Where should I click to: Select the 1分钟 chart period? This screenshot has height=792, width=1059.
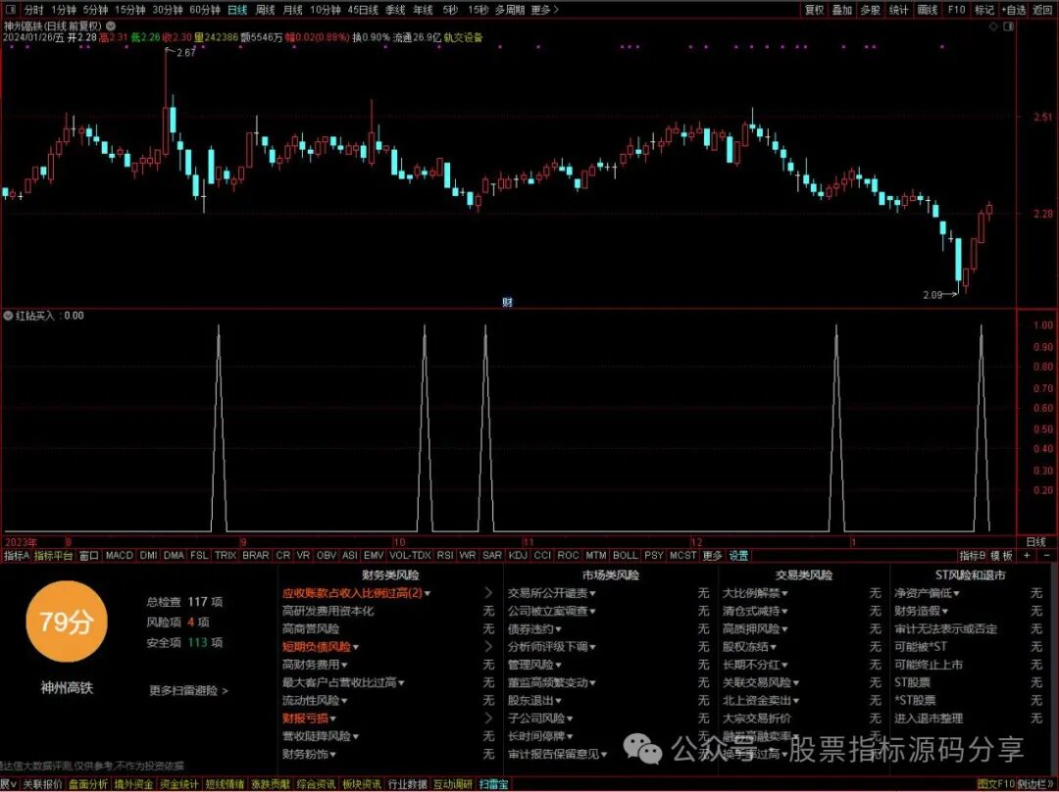tap(64, 10)
